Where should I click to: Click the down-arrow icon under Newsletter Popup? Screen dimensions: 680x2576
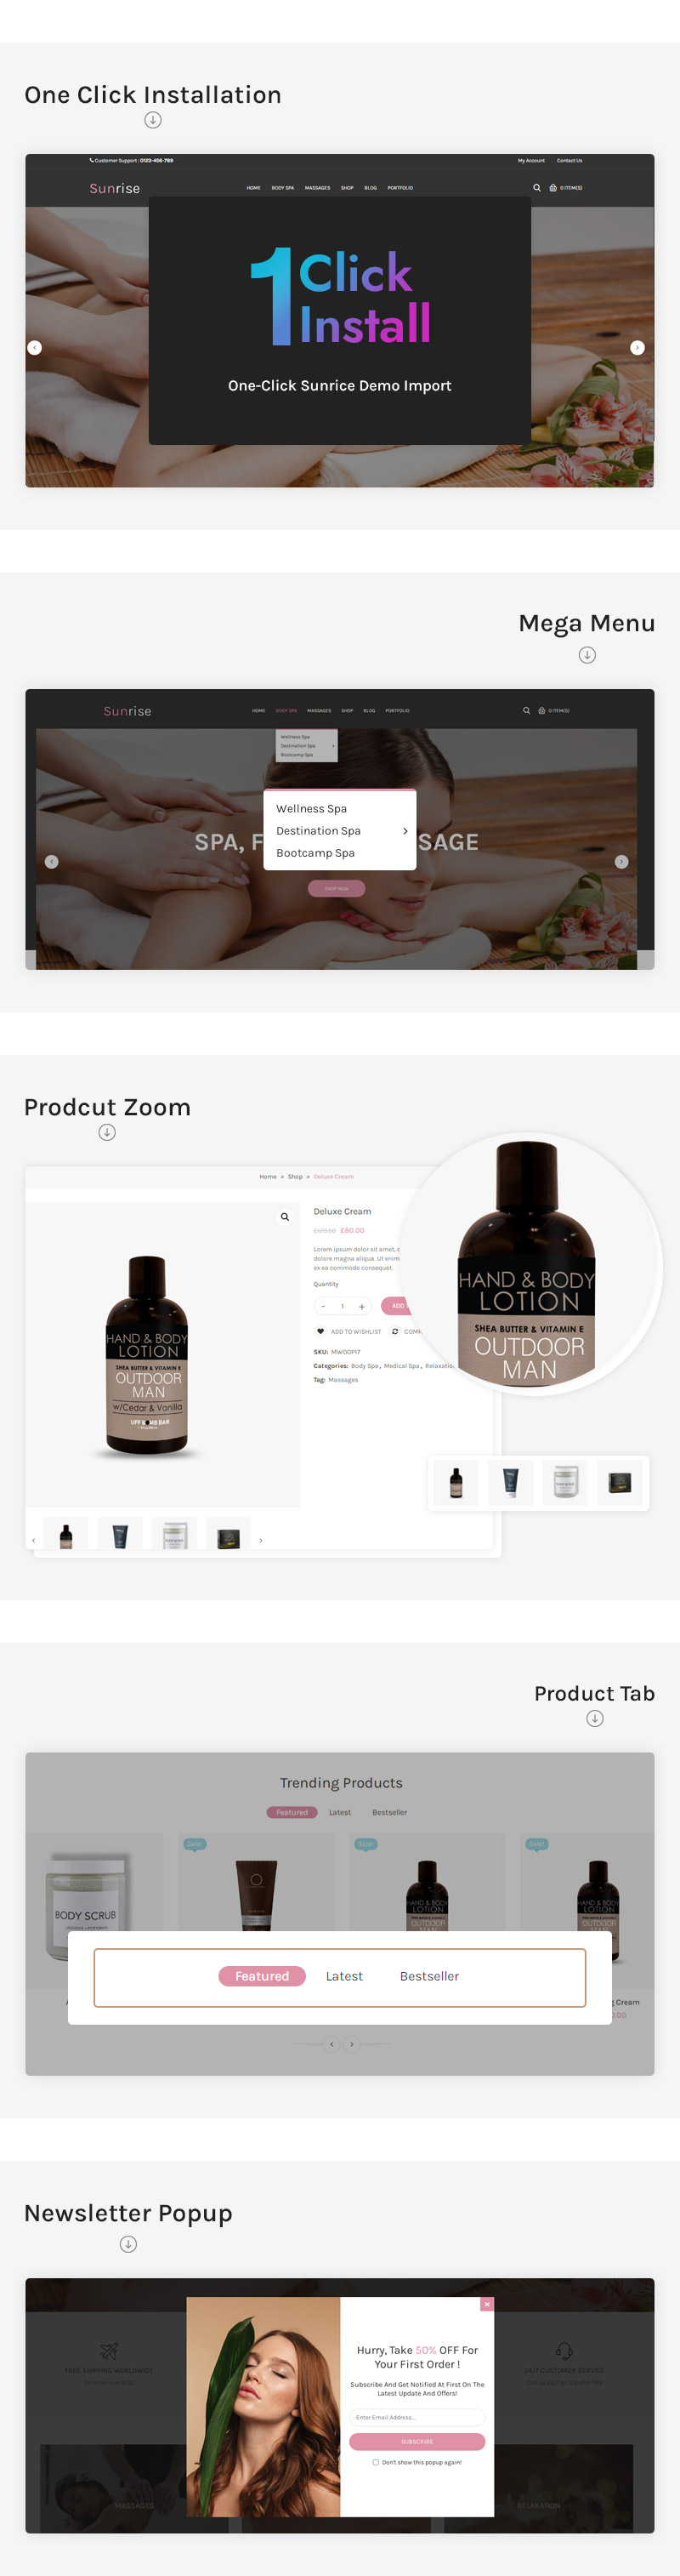click(129, 2244)
